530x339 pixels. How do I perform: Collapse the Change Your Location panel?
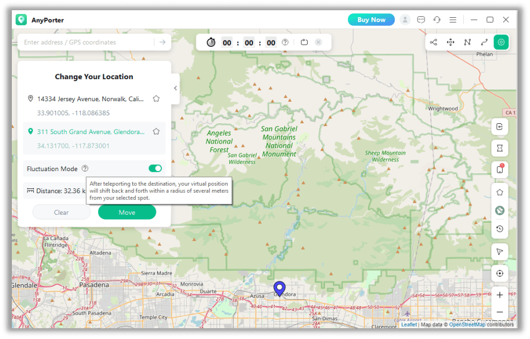(x=175, y=88)
